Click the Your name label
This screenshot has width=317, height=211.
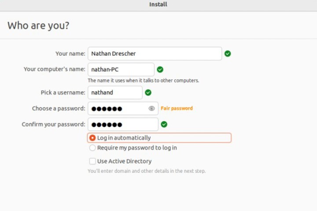pos(70,54)
